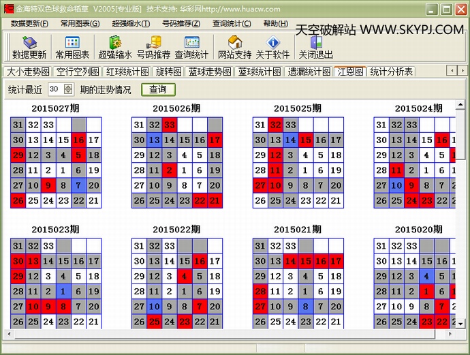Increase the period count spinner

(69, 87)
